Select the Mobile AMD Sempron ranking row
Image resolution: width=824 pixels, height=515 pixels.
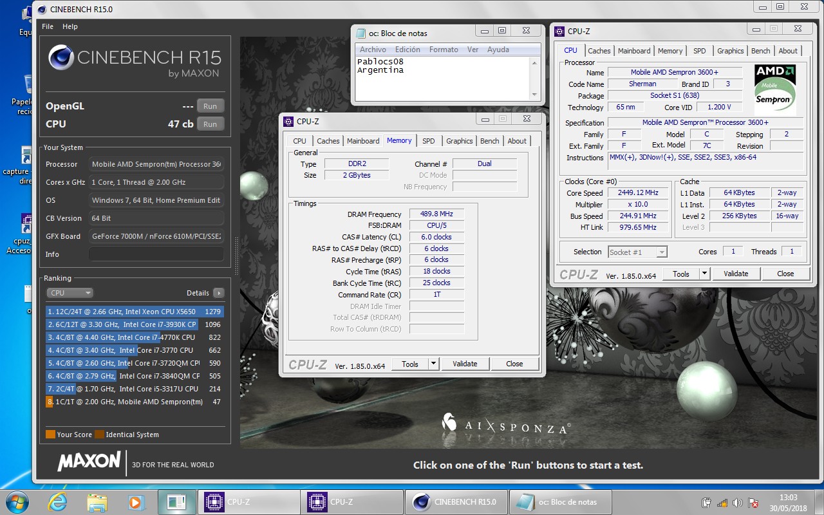click(135, 402)
